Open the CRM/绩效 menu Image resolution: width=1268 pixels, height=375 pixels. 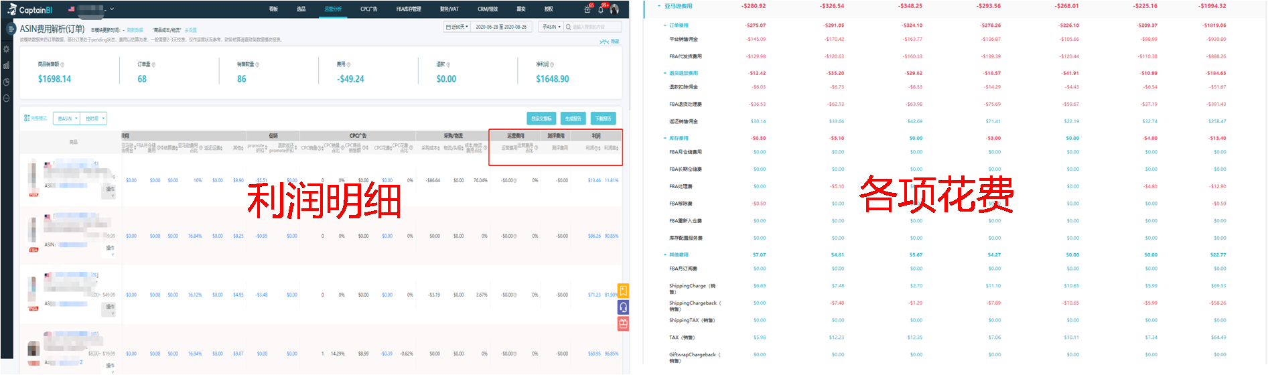click(488, 9)
